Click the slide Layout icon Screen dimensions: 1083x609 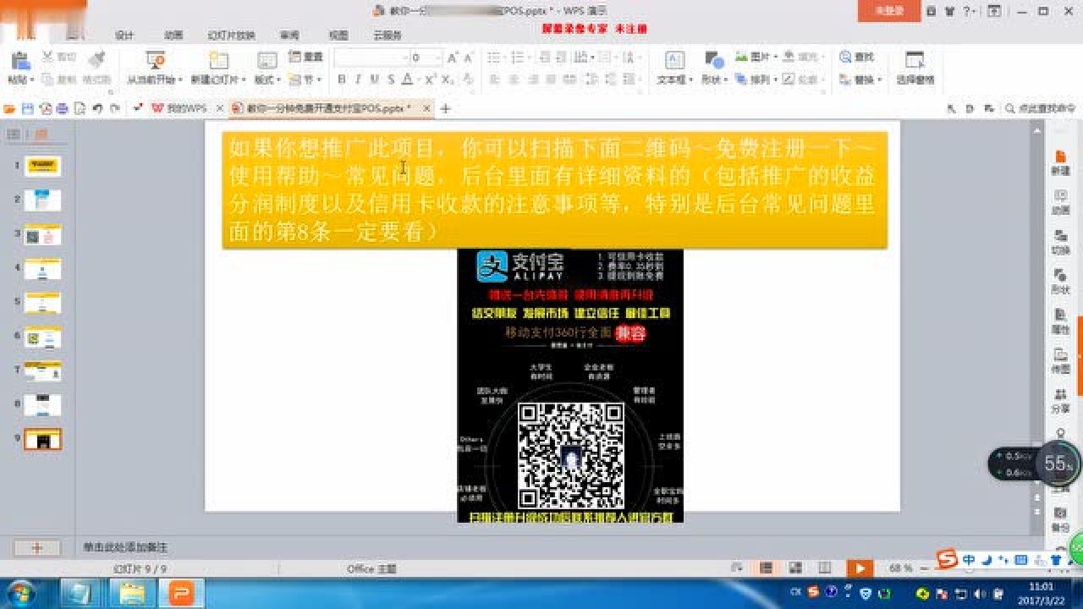[x=267, y=60]
